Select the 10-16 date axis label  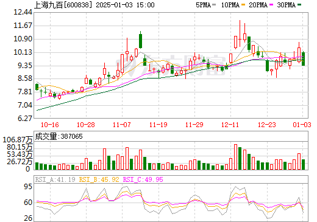pos(50,125)
